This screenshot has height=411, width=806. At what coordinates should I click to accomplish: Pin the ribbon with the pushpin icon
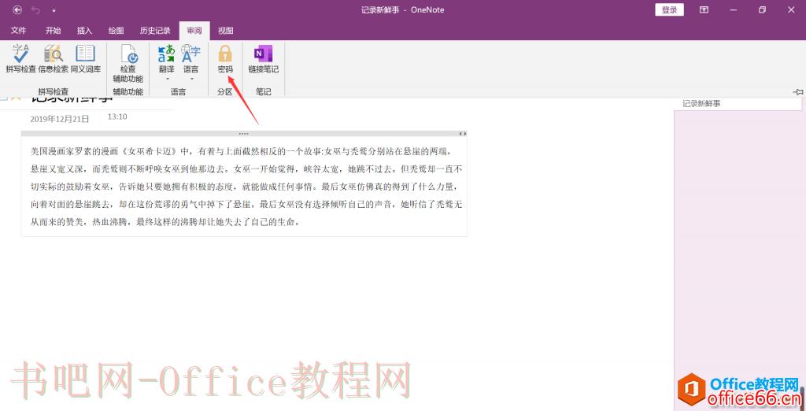798,91
